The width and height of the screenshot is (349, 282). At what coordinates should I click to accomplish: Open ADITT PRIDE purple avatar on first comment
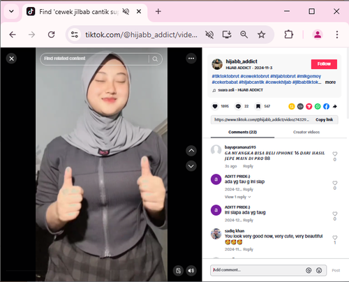tap(216, 179)
